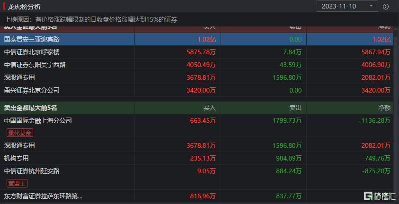Select the 中信证券杭州延安路 row
This screenshot has height=204, width=399.
196,177
